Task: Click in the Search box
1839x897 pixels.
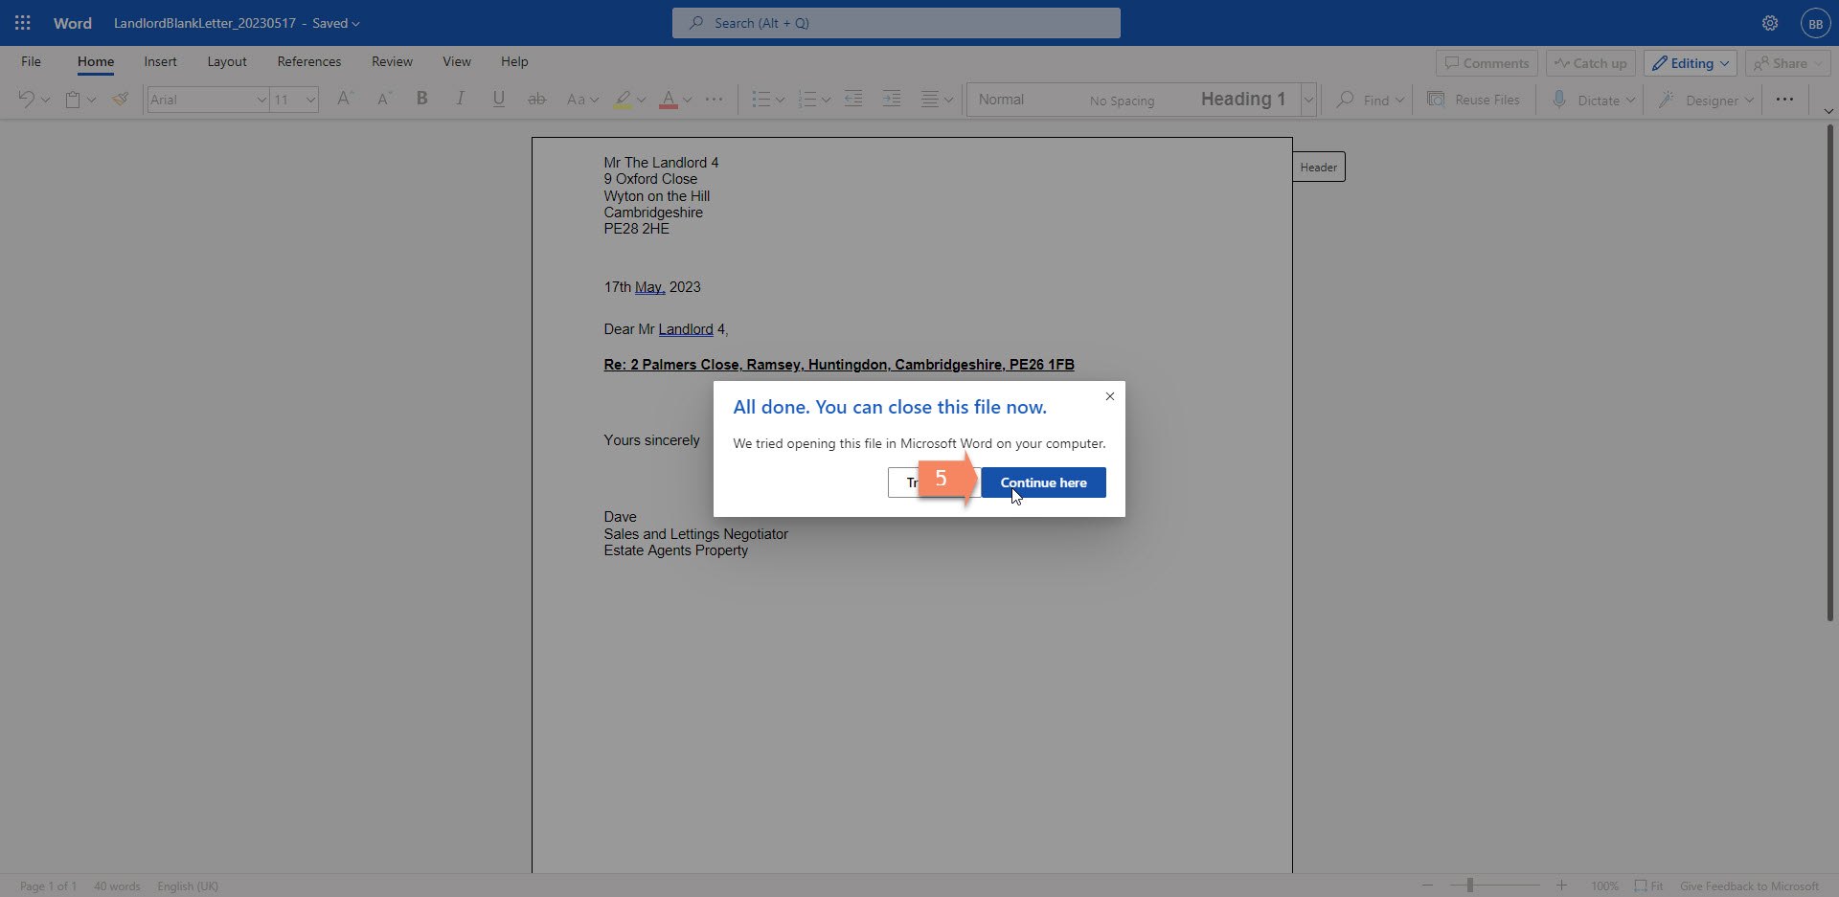Action: click(x=896, y=23)
